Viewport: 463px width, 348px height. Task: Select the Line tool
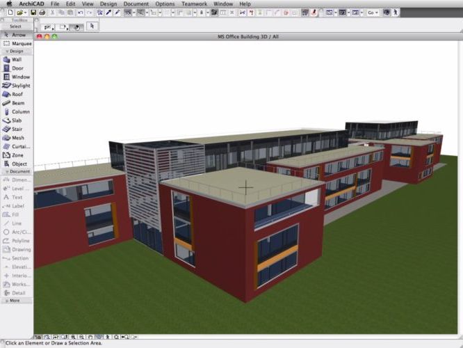(x=17, y=223)
